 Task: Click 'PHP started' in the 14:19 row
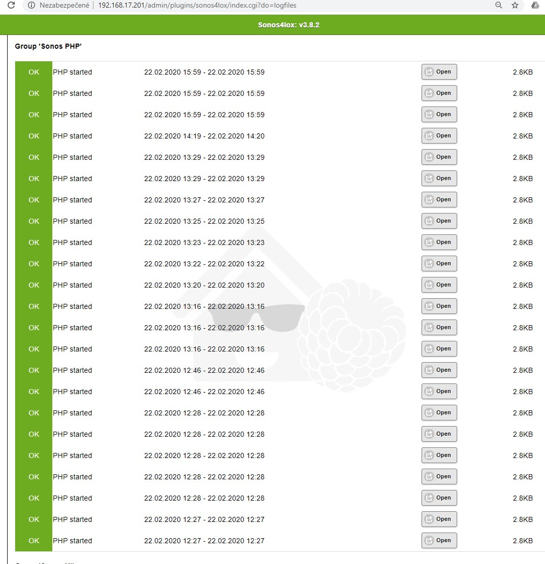[73, 136]
